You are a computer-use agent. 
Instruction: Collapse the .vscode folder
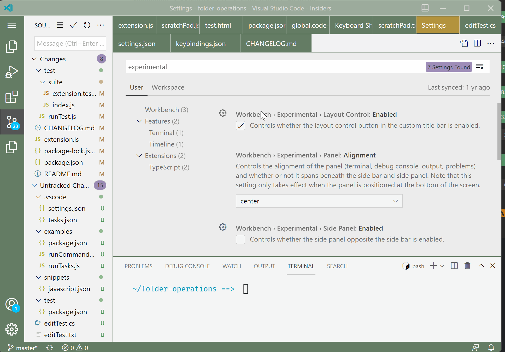pos(38,197)
